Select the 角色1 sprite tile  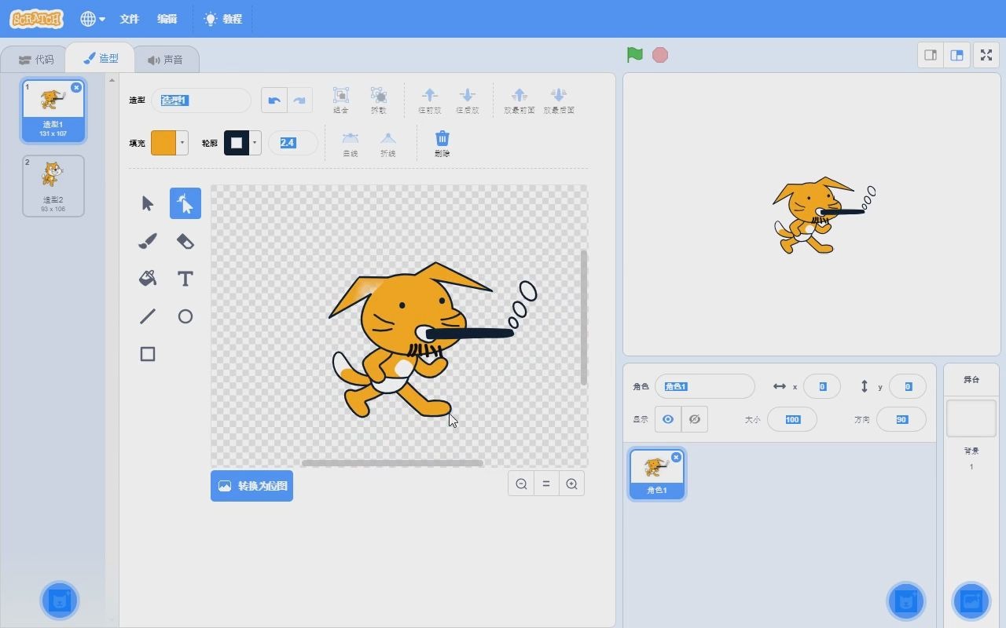coord(657,473)
